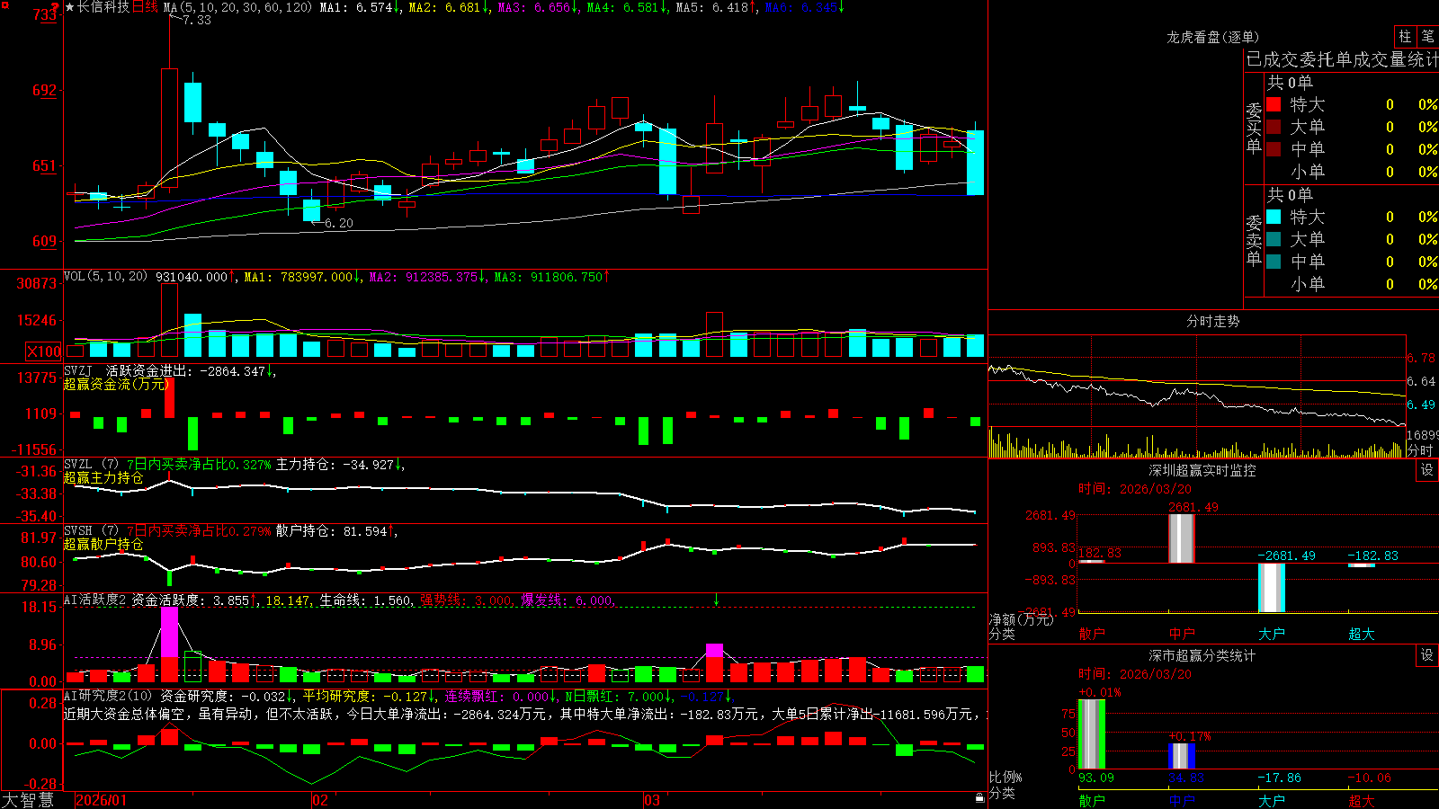Click the 深市超赢分类统计 panel title
This screenshot has width=1439, height=809.
[x=1202, y=655]
